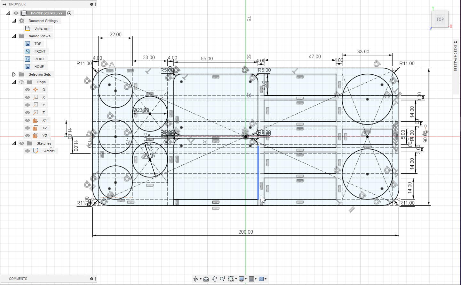Click the Look At icon
Screen dimensions: 461x285
click(x=206, y=279)
